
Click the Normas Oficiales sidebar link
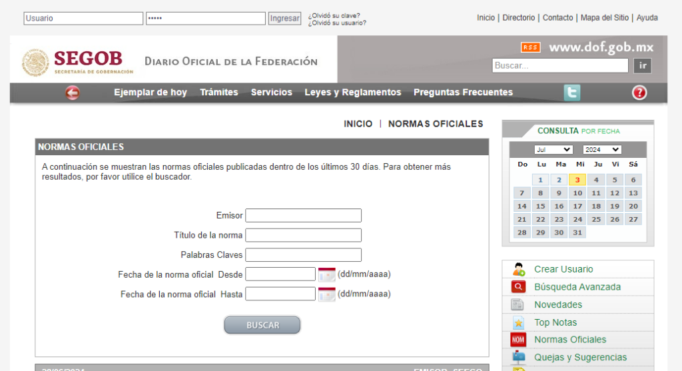[x=570, y=340]
